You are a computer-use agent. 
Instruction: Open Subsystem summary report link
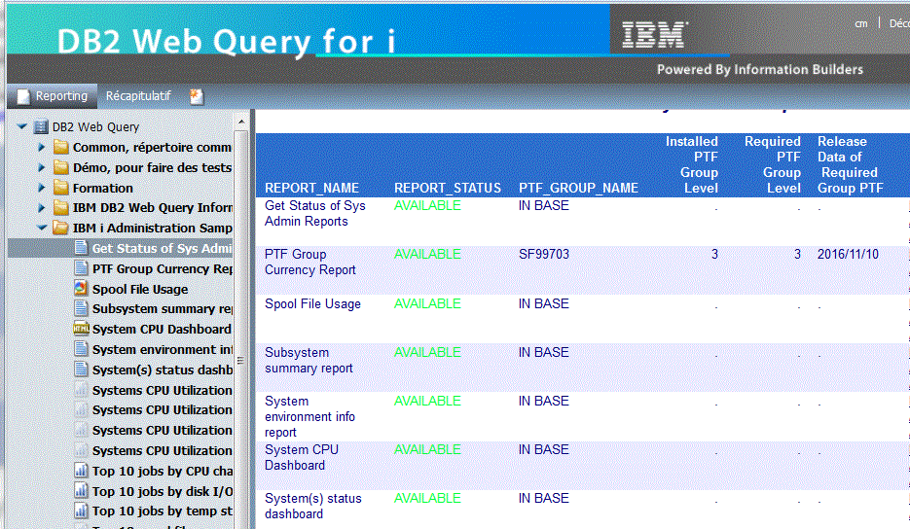309,360
